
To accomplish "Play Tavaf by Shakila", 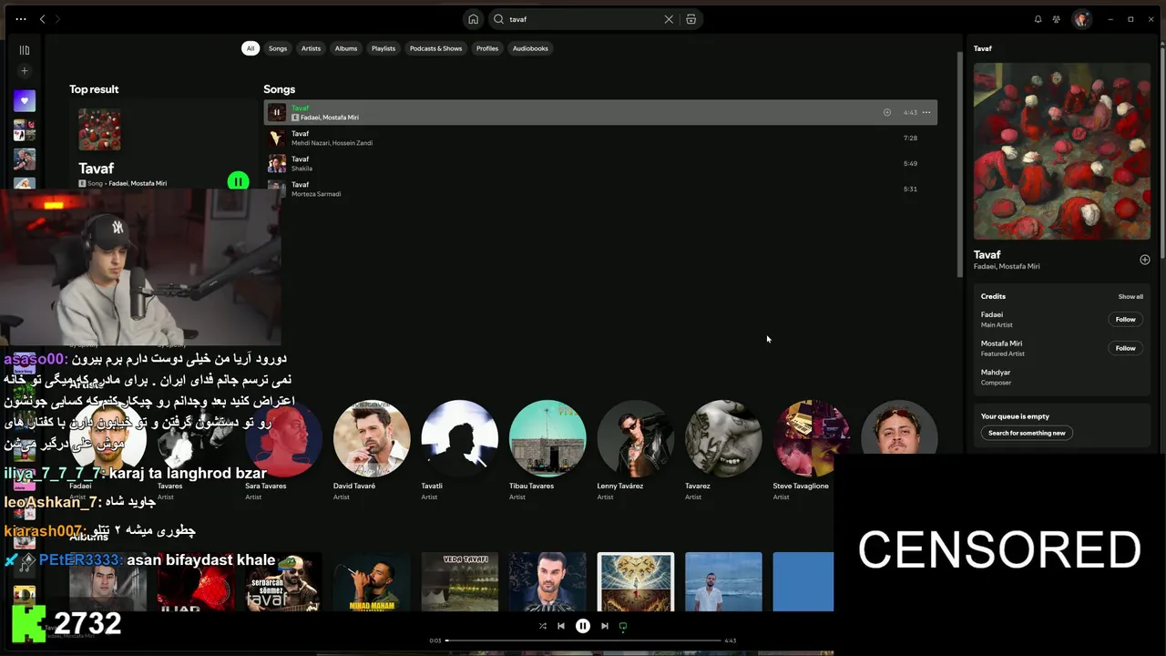I will click(600, 164).
